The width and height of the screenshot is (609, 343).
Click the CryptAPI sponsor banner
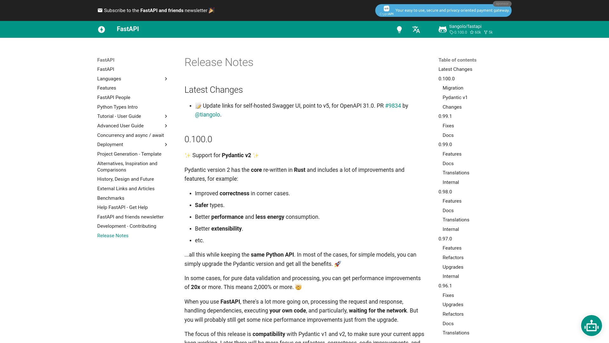tap(443, 10)
